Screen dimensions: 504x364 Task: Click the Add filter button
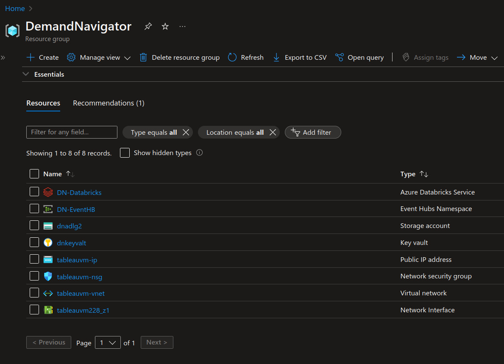(313, 132)
